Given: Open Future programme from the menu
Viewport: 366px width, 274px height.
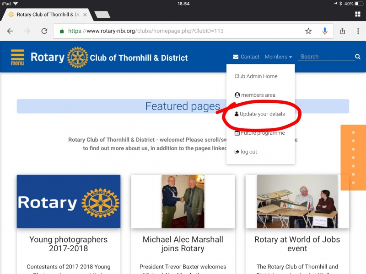Looking at the screenshot, I should (260, 133).
